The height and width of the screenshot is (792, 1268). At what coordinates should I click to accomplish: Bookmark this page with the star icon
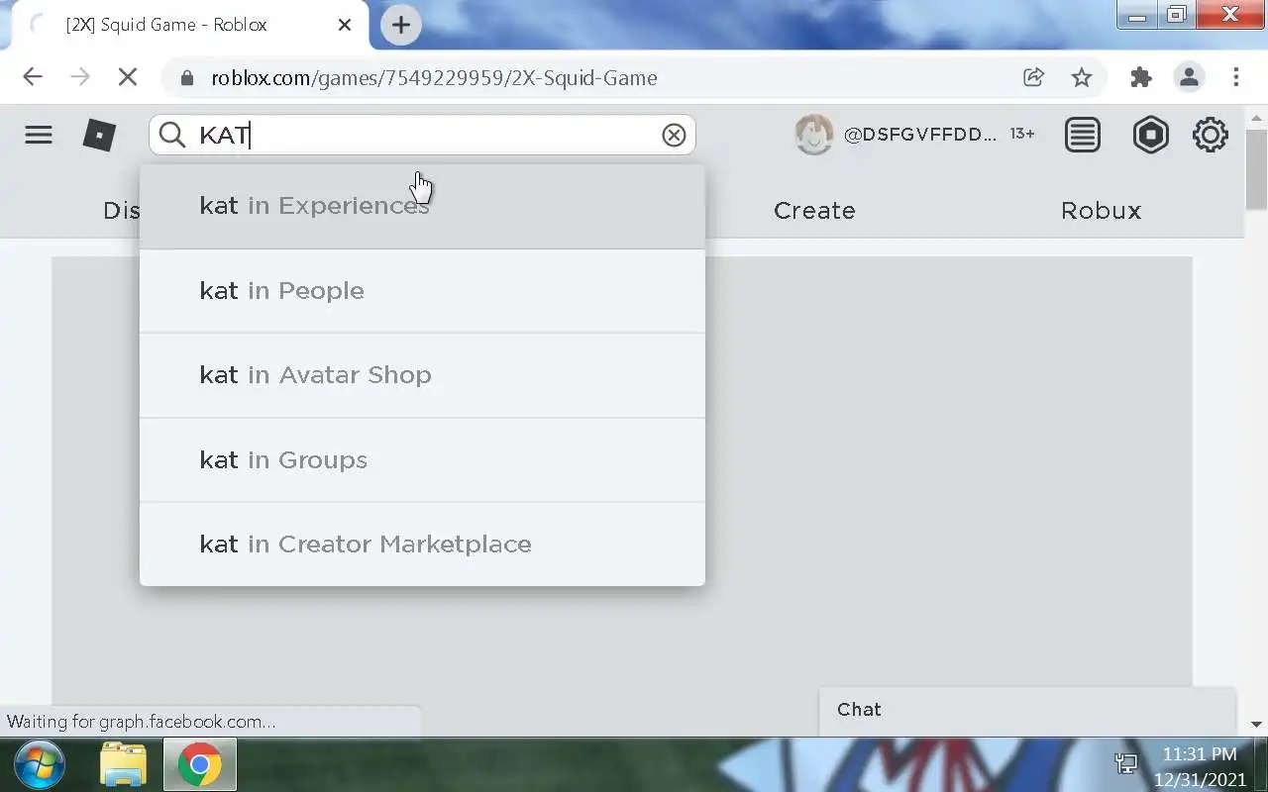[x=1082, y=77]
